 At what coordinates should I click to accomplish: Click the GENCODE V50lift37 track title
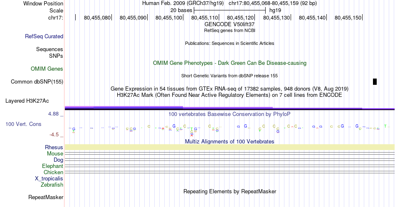[x=230, y=25]
